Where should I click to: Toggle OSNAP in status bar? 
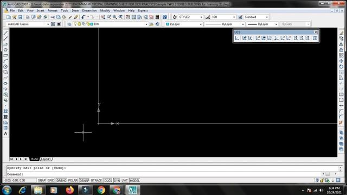[x=85, y=180]
